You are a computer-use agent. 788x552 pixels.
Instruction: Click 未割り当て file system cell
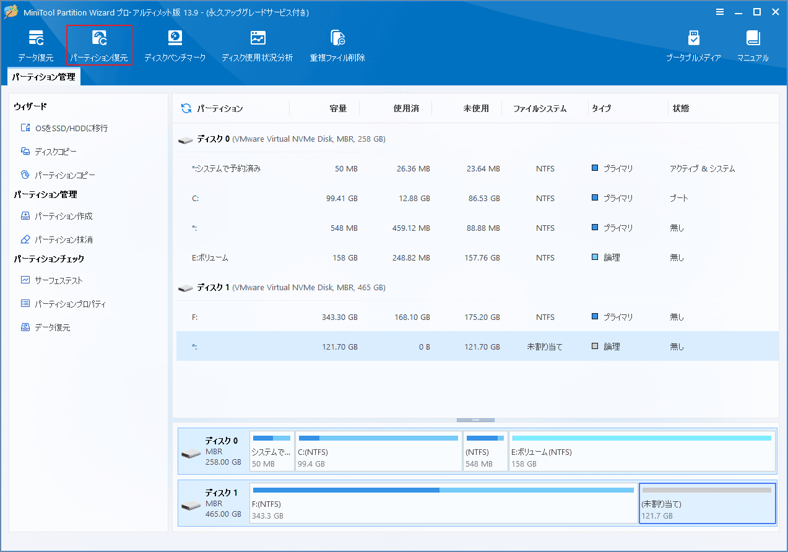pos(545,347)
